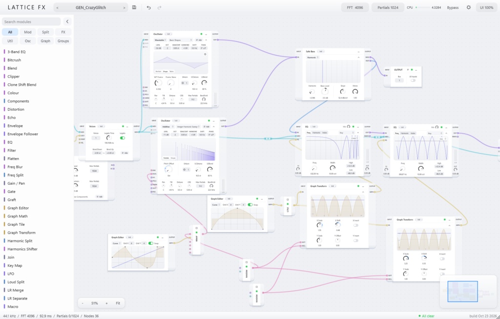This screenshot has height=319, width=500.
Task: Zoom in canvas with plus button
Action: pyautogui.click(x=106, y=303)
